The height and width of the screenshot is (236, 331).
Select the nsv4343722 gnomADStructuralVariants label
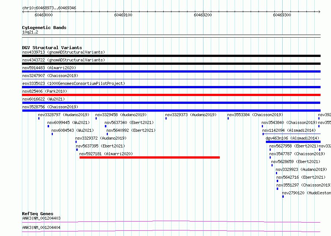(x=64, y=60)
